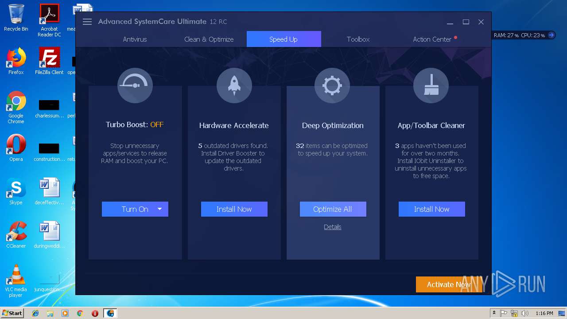Launch Opera from the taskbar

tap(95, 313)
